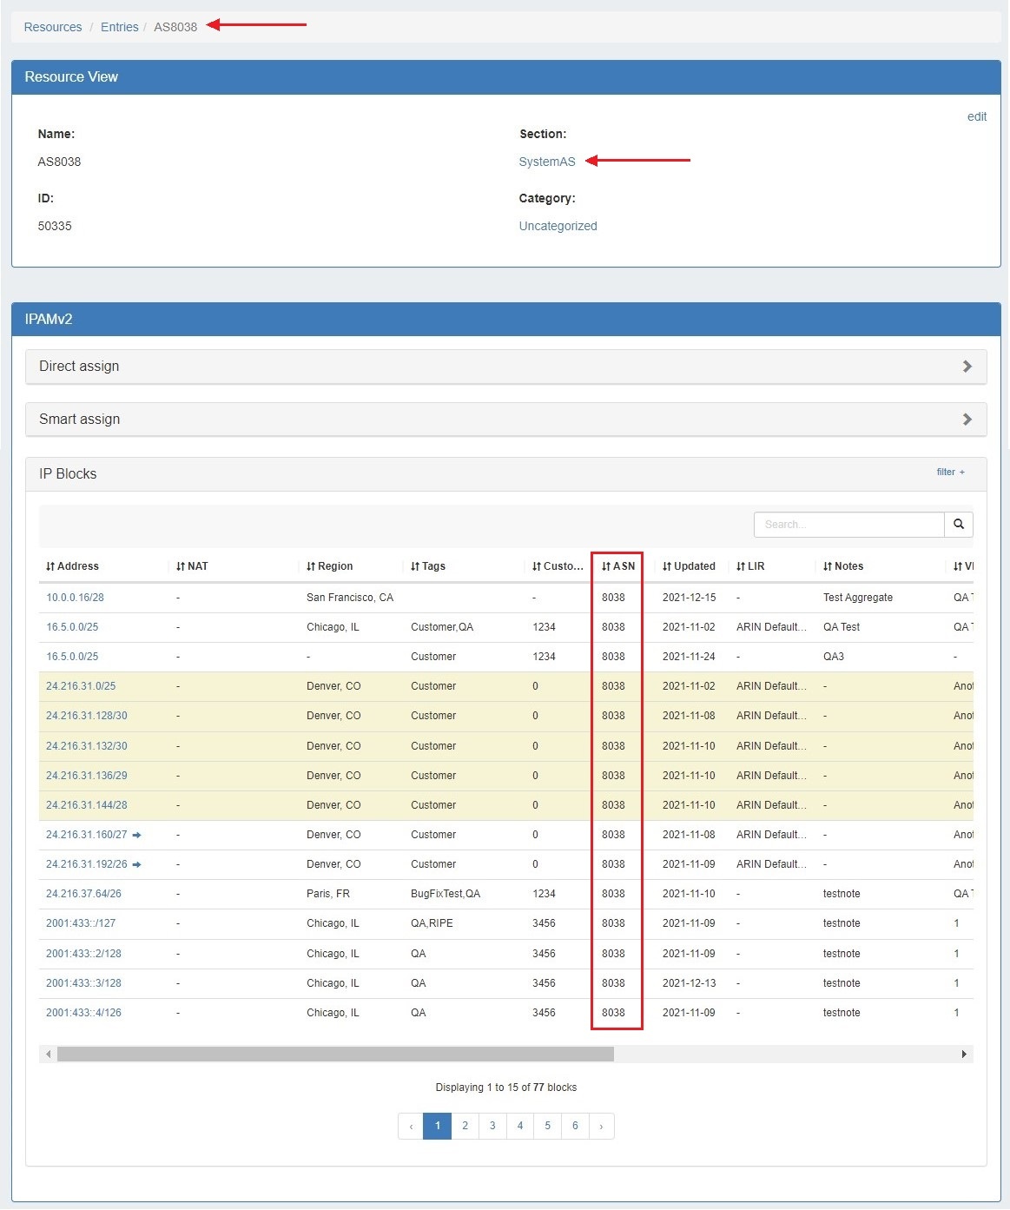The height and width of the screenshot is (1210, 1010).
Task: Jump to page 6 of blocks
Action: tap(575, 1127)
